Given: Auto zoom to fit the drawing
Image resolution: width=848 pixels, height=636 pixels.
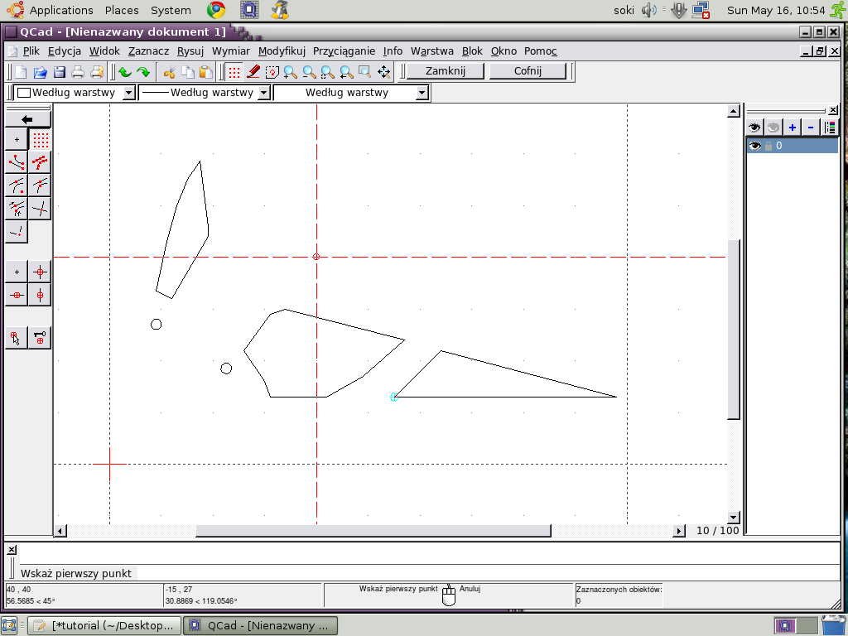Looking at the screenshot, I should [328, 72].
